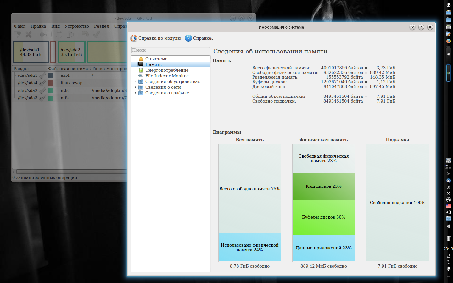This screenshot has height=283, width=453.
Task: Click the module help lifebuoy icon
Action: pyautogui.click(x=134, y=38)
